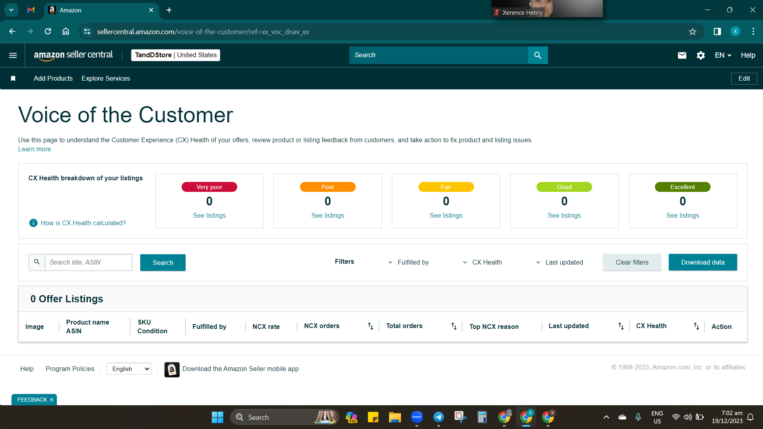Click the Edit button in navigation bar

coord(744,79)
